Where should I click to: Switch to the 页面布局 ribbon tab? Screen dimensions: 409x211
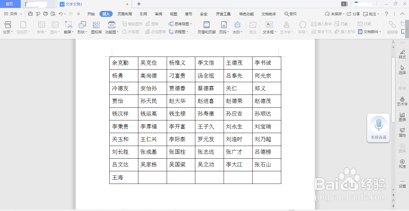[125, 14]
